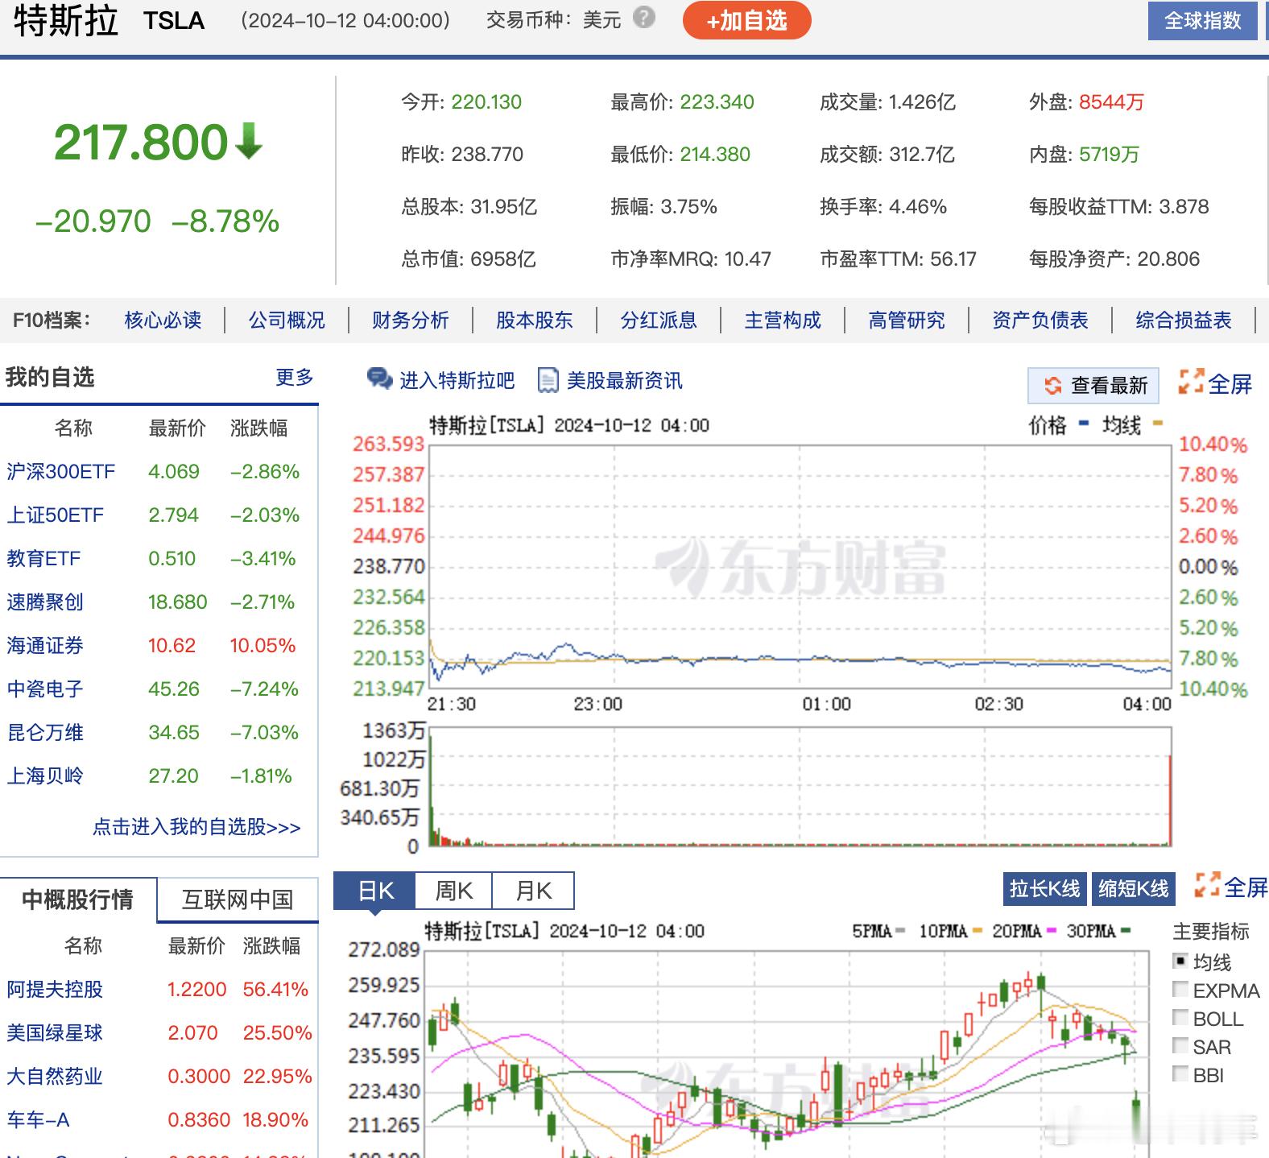Open the 美股最新资讯 link
Screen dimensions: 1269x1158
625,380
